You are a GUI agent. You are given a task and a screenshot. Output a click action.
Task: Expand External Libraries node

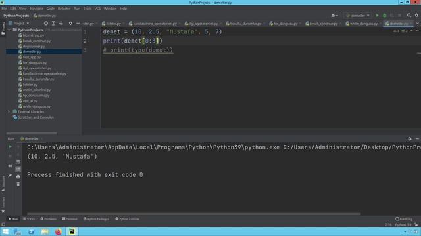pos(9,112)
